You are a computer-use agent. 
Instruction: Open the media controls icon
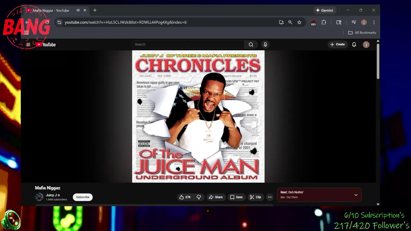tap(354, 22)
